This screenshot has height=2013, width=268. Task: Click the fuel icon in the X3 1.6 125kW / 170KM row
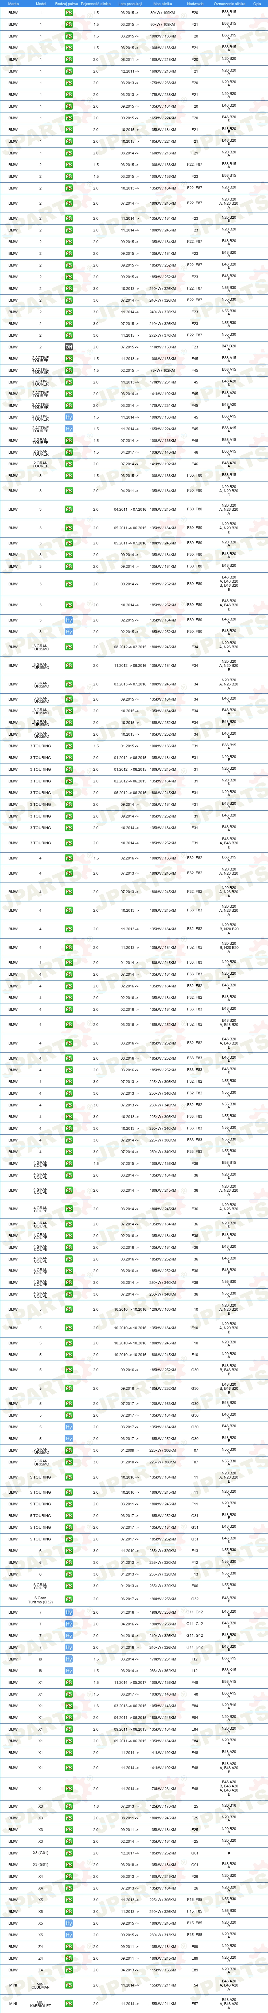[69, 1806]
